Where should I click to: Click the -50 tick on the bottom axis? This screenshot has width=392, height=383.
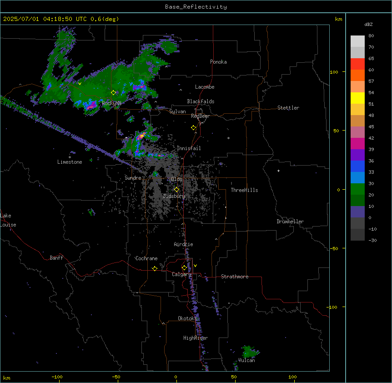[x=116, y=377]
